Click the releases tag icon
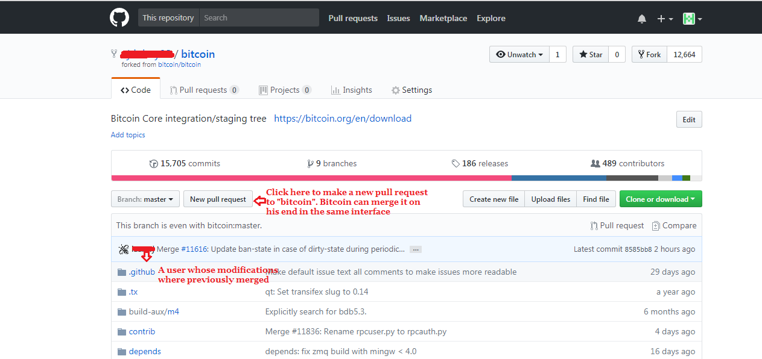Screen dimensions: 762x359 pyautogui.click(x=456, y=164)
